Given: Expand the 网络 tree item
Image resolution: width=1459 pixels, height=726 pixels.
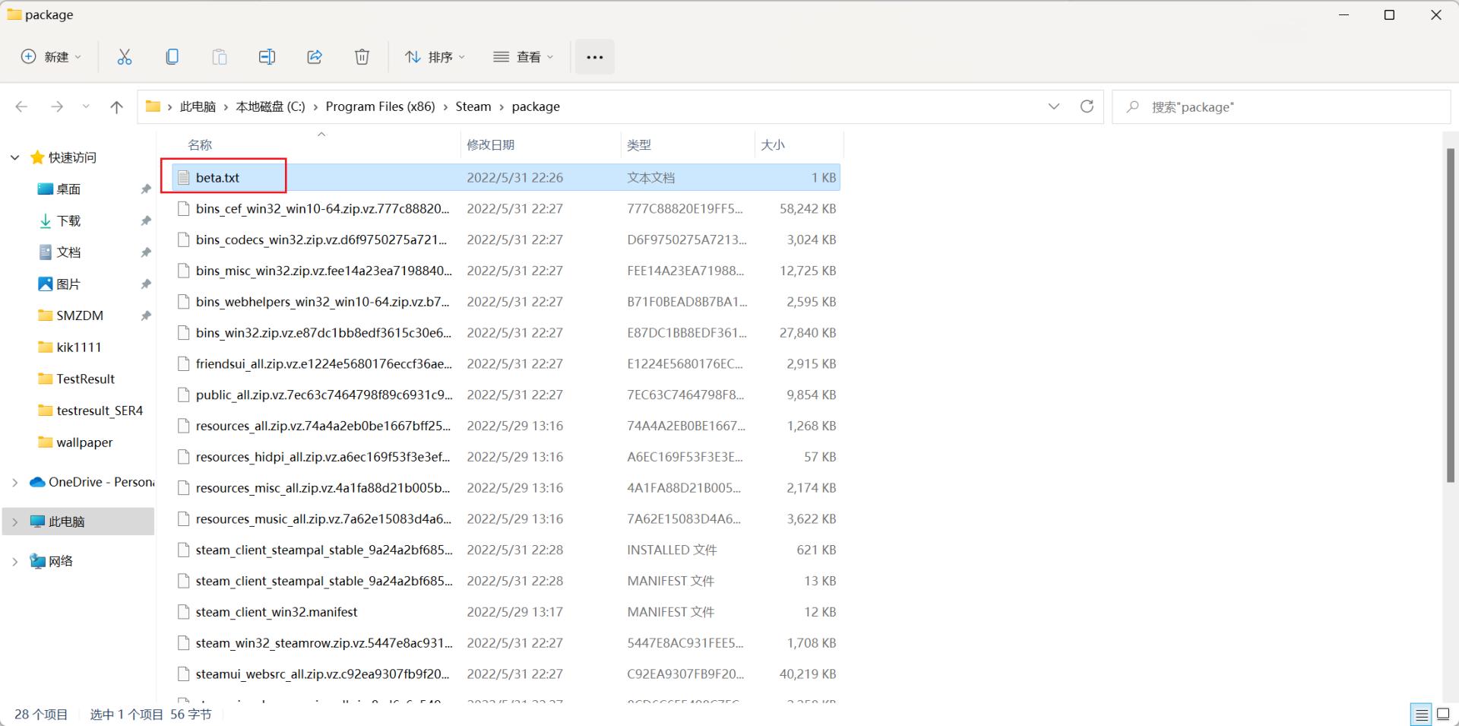Looking at the screenshot, I should [14, 561].
